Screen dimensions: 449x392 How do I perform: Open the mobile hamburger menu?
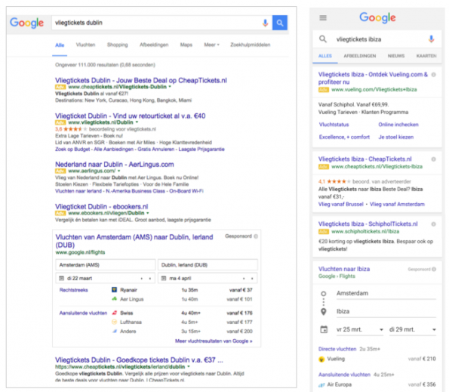[x=323, y=18]
